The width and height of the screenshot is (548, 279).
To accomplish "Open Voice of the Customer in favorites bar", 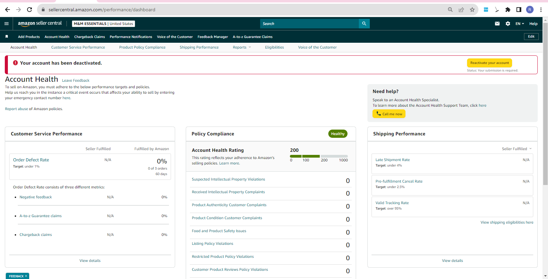I will [175, 37].
